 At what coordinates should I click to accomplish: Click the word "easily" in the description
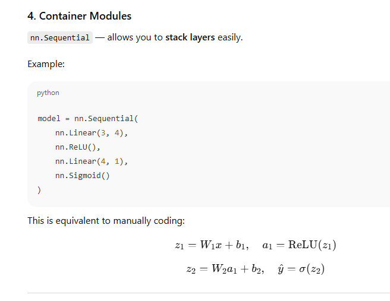(x=229, y=37)
